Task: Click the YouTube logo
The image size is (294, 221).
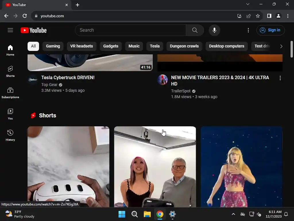Action: [34, 30]
